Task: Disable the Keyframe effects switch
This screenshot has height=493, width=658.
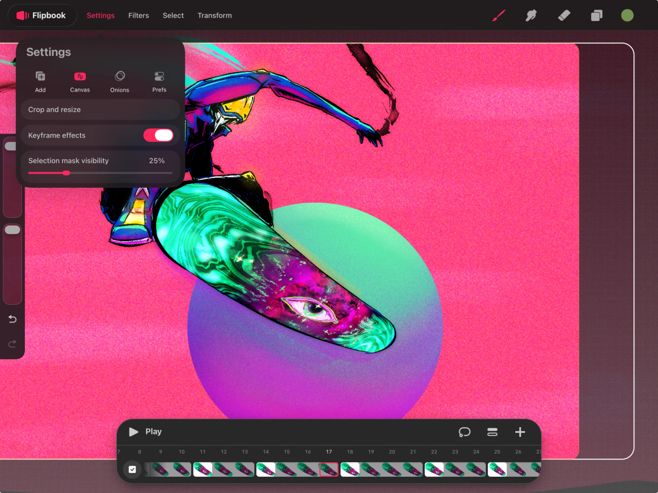Action: click(158, 135)
